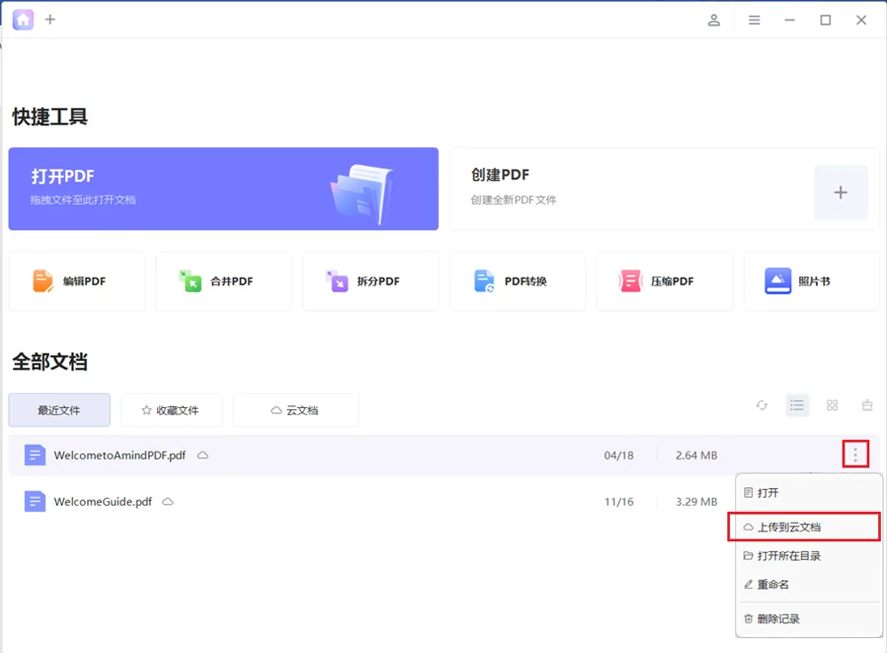This screenshot has width=887, height=653.
Task: Launch the 合并PDF tool
Action: [x=224, y=281]
